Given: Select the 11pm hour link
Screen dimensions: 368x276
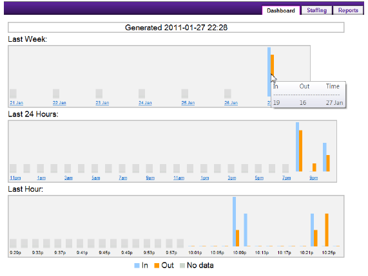Looking at the screenshot, I should [15, 178].
